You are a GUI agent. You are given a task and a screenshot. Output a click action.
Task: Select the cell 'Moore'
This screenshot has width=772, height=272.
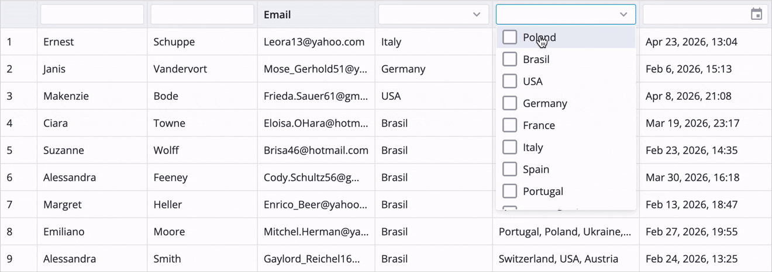(x=202, y=232)
